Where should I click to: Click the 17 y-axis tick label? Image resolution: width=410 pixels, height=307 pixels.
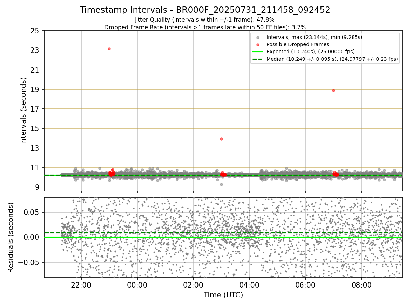pos(35,109)
